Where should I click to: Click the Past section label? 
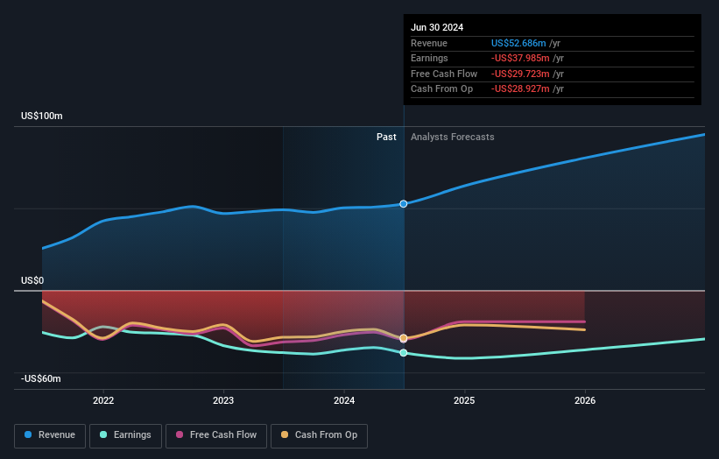(386, 137)
